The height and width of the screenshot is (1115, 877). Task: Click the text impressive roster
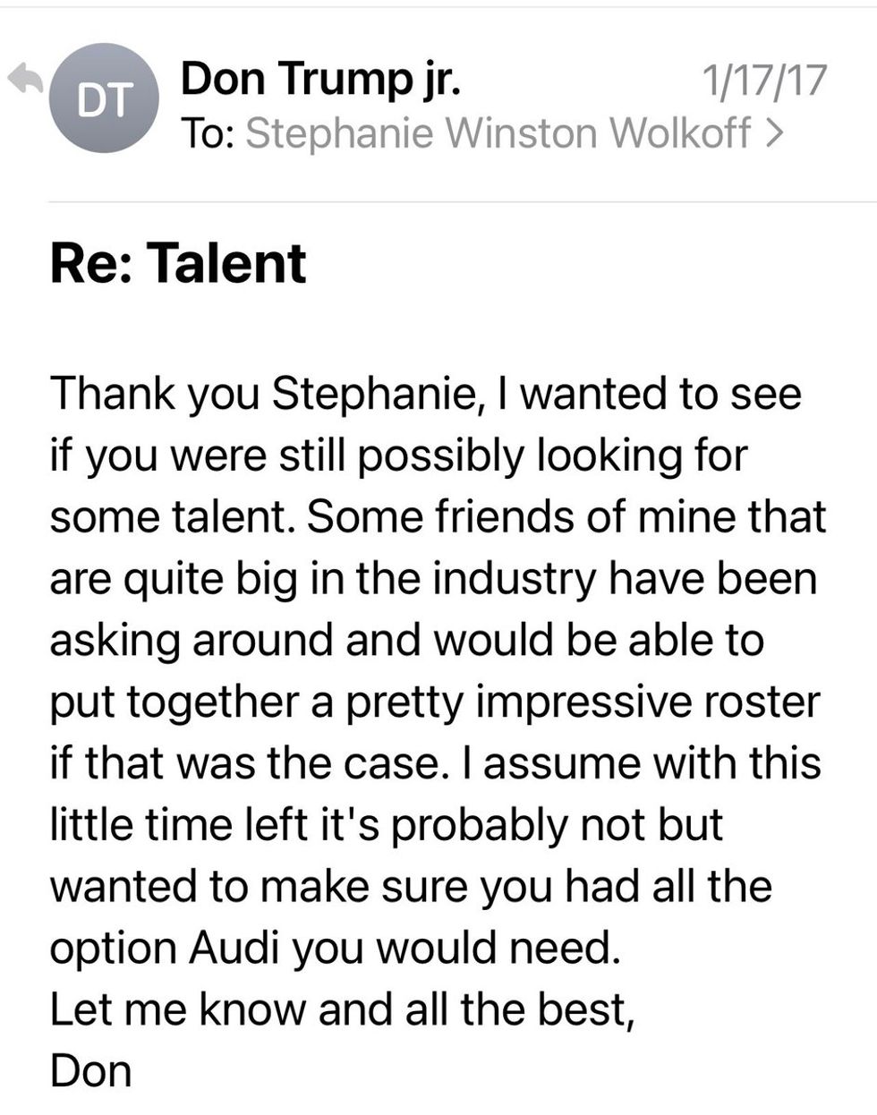[647, 702]
